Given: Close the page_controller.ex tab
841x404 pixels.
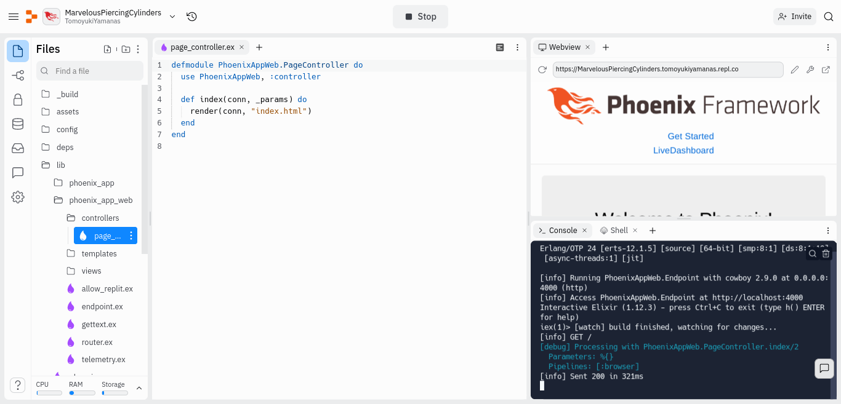Looking at the screenshot, I should tap(241, 47).
